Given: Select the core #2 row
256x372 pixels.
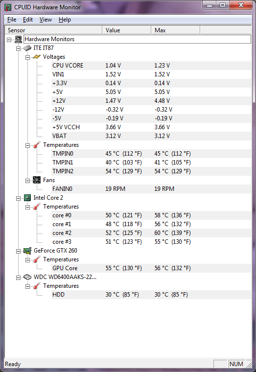Looking at the screenshot, I should coord(151,232).
